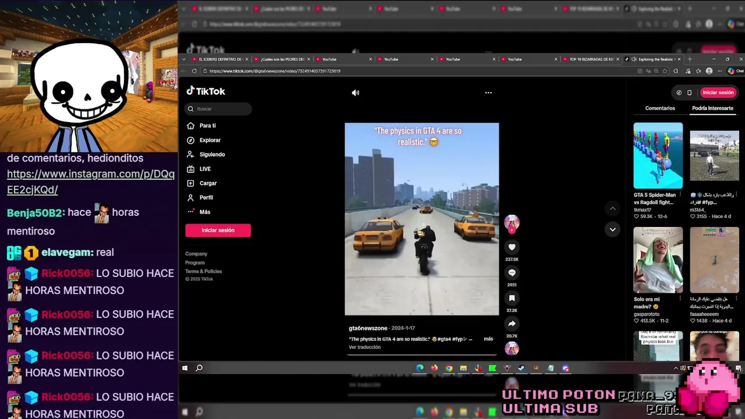This screenshot has height=419, width=745.
Task: Open the gta6newszone username
Action: (368, 328)
